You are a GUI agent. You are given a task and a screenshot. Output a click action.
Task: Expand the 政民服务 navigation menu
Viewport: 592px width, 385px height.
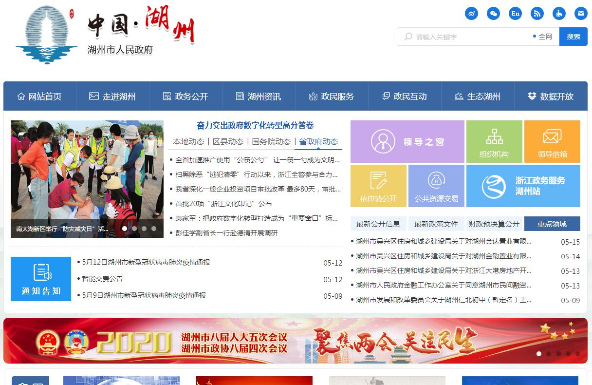click(x=332, y=96)
